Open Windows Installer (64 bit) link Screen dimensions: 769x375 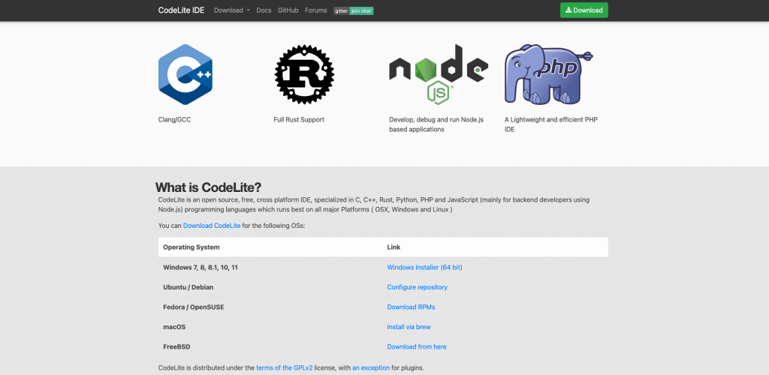425,267
